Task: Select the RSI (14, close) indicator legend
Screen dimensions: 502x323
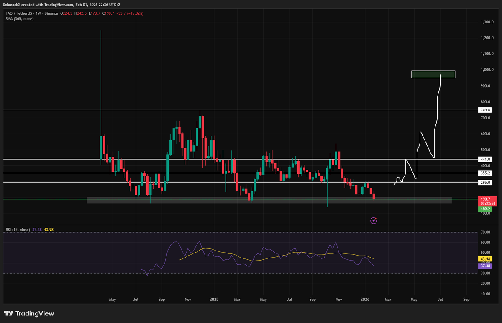Action: 18,229
